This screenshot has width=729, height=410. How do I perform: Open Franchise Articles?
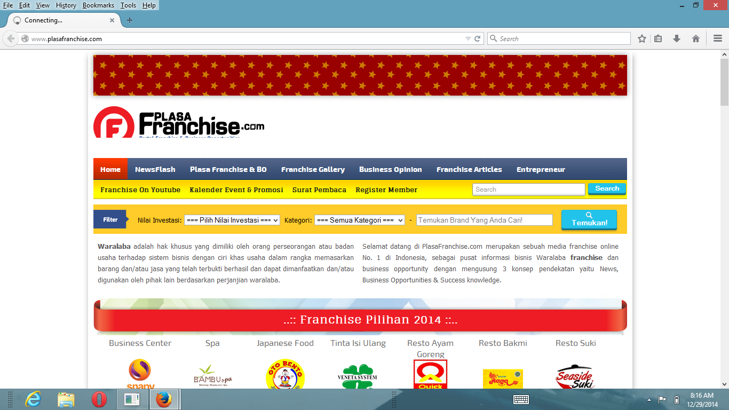click(469, 169)
